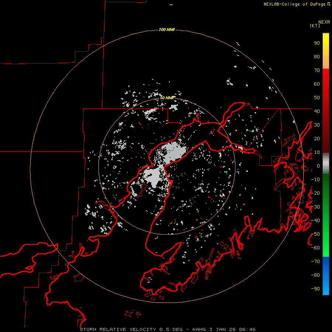332x332 pixels.
Task: Click the -40 value on the scale
Action: point(315,221)
